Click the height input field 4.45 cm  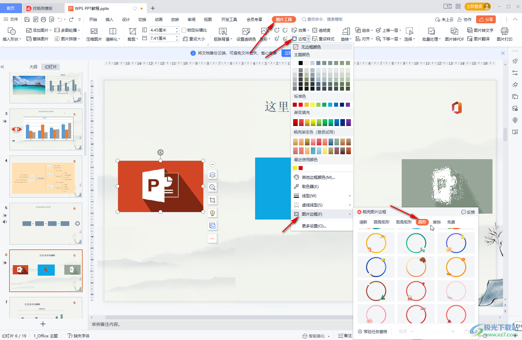(x=162, y=30)
